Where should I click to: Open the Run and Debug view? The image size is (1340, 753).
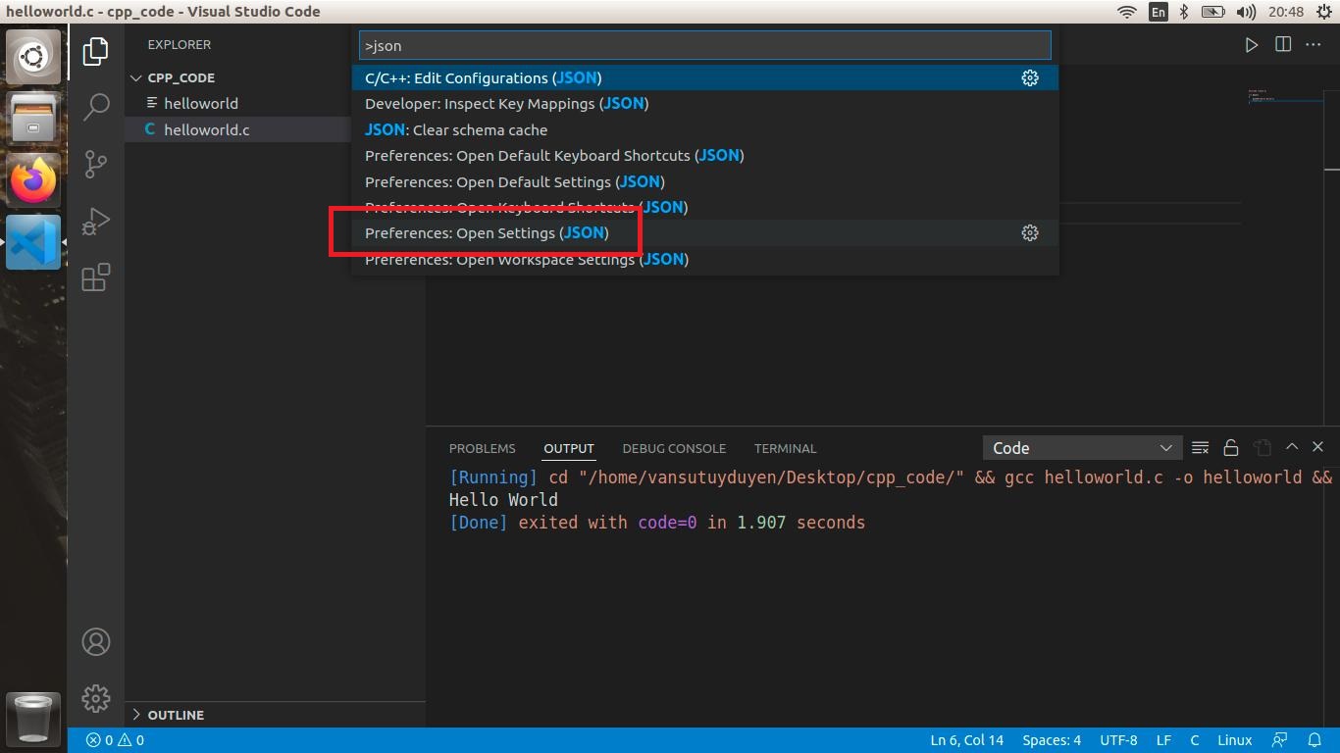(95, 221)
